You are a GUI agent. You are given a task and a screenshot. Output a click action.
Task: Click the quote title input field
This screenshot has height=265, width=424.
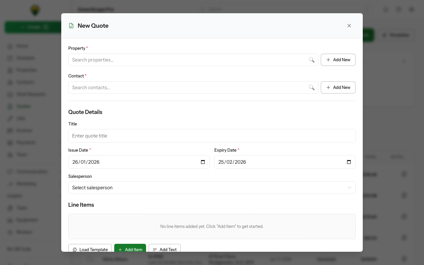tap(212, 136)
